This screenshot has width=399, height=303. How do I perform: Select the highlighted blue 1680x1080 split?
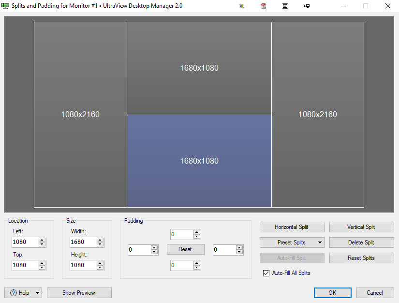199,161
